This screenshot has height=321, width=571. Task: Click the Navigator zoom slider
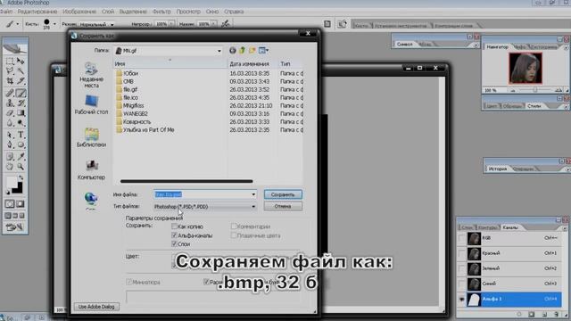[x=535, y=90]
